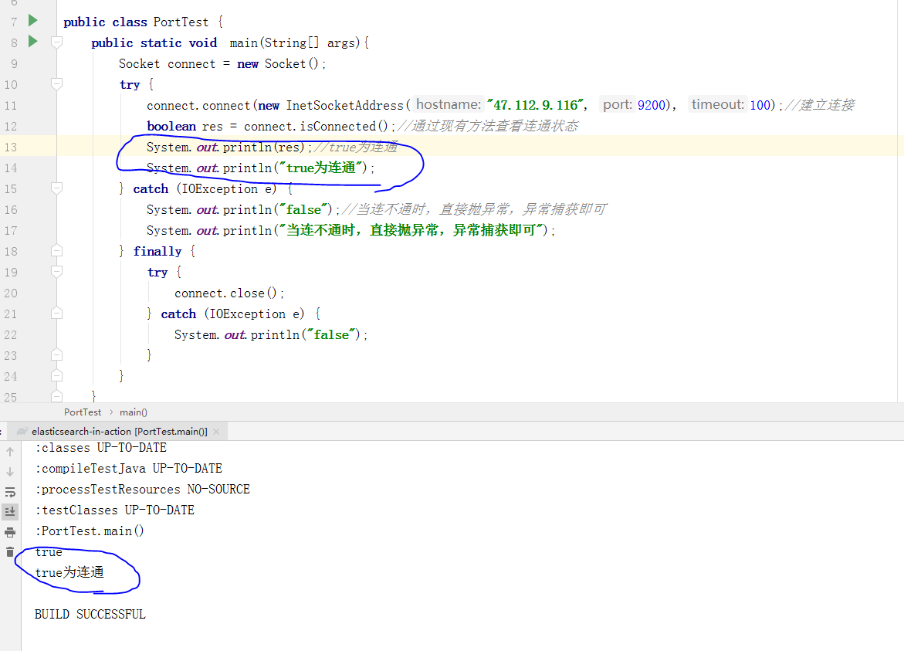Click the timeout parameter hint
The height and width of the screenshot is (651, 904).
coord(718,104)
